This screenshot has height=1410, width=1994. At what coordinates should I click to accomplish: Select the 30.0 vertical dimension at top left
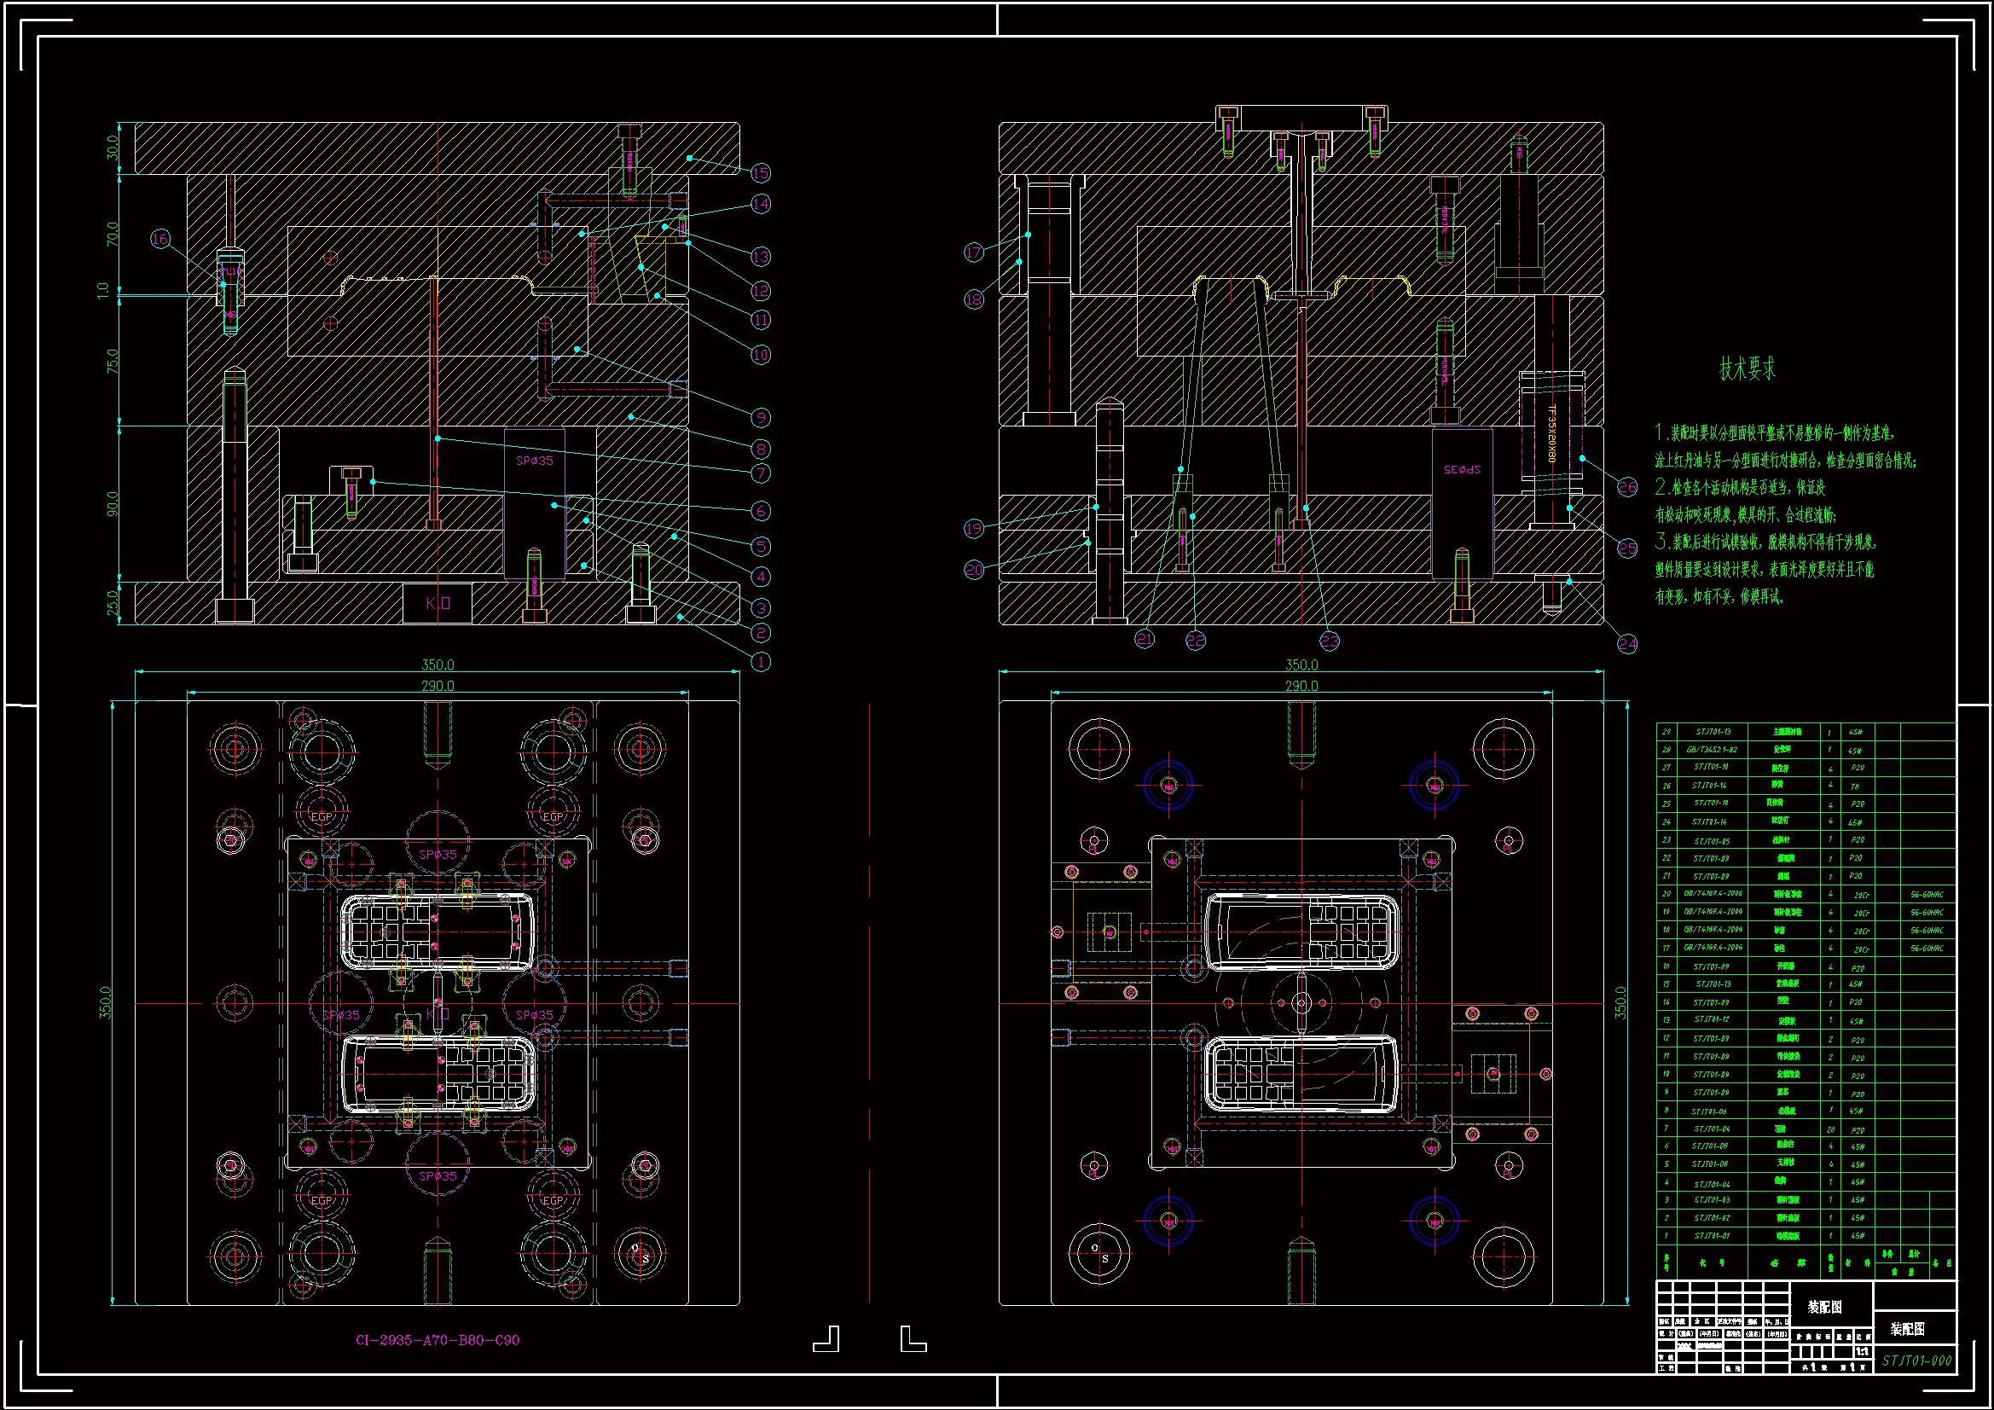(112, 148)
